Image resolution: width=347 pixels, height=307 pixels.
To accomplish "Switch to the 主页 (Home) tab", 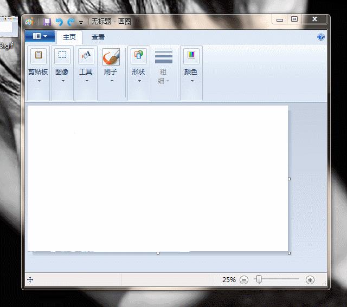I will click(x=69, y=37).
